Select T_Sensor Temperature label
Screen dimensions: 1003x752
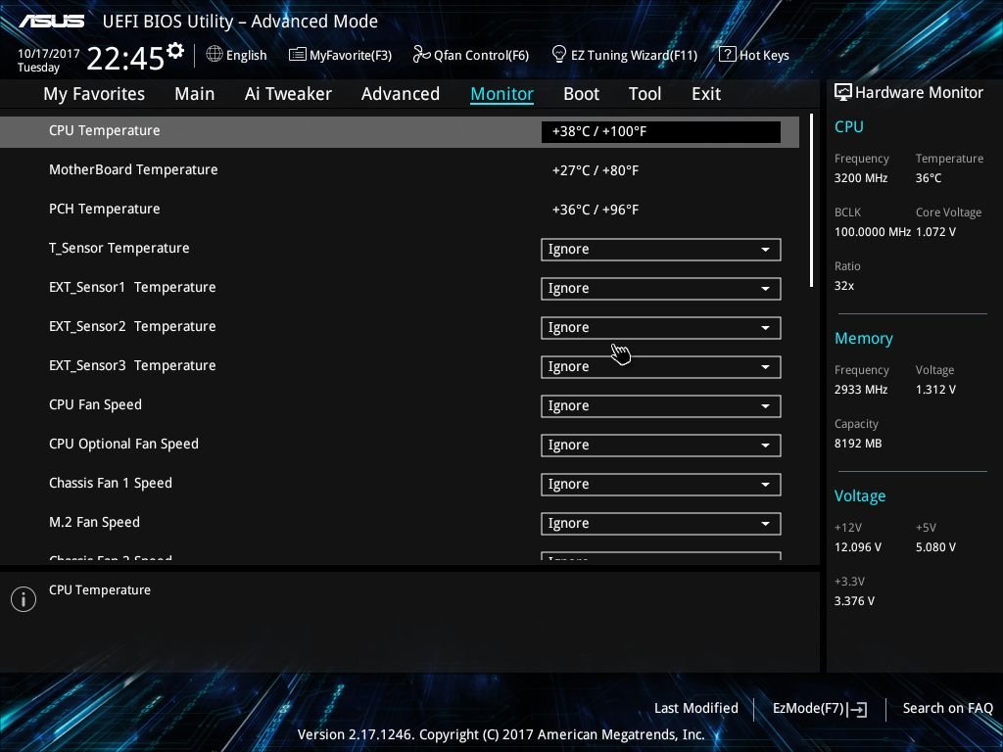click(119, 248)
